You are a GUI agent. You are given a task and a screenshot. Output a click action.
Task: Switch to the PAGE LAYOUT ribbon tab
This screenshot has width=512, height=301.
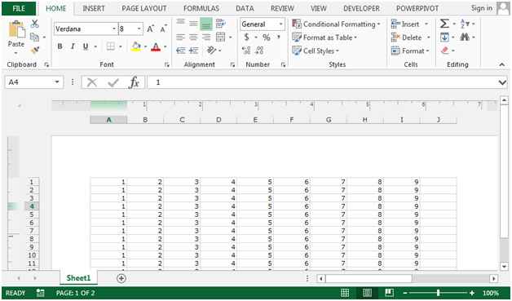[144, 8]
